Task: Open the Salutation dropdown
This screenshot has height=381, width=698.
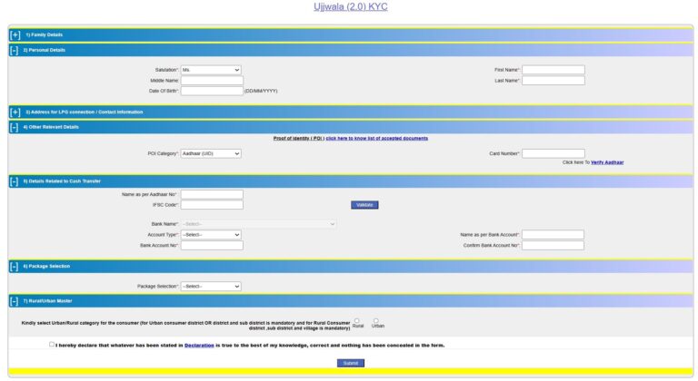Action: [x=211, y=70]
